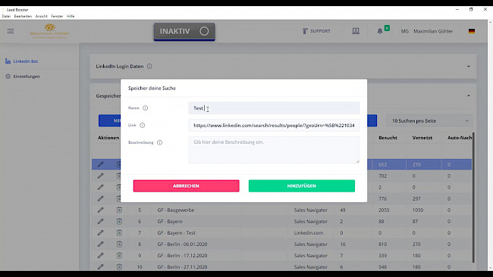The height and width of the screenshot is (277, 493).
Task: Open Einstellungen in the sidebar
Action: point(27,76)
